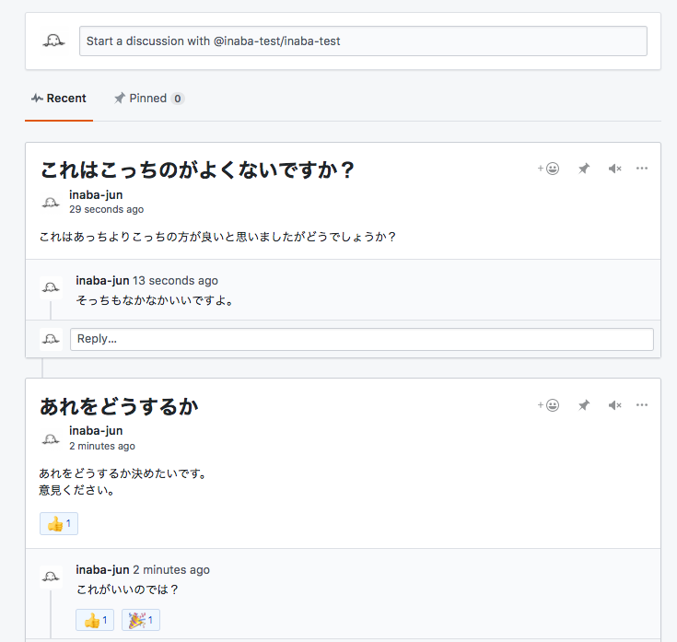Toggle the party popper reaction on the comment
Screen dimensions: 677x642
point(141,620)
